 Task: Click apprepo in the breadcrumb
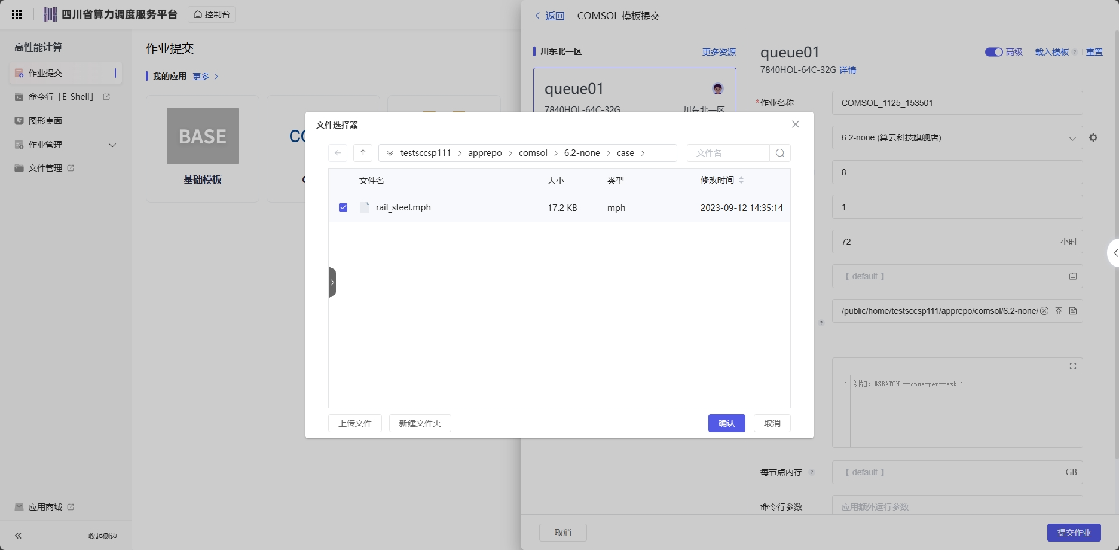tap(485, 153)
